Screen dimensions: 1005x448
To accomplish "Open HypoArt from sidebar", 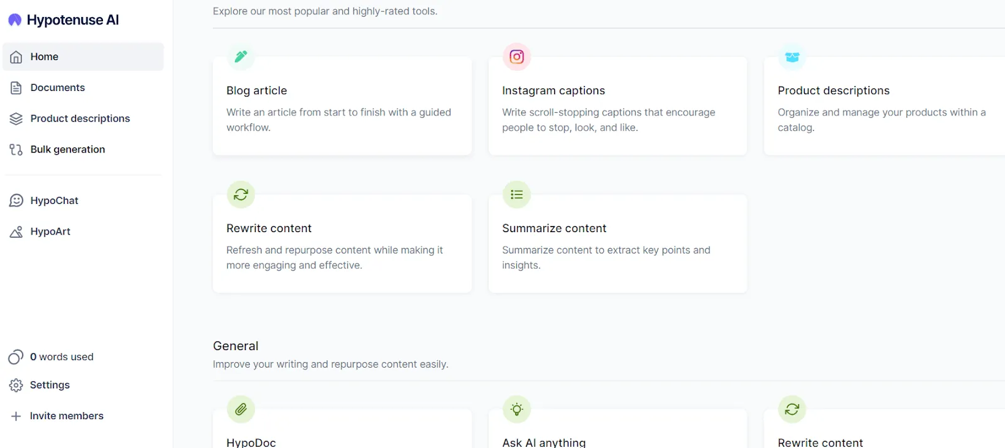I will (83, 232).
